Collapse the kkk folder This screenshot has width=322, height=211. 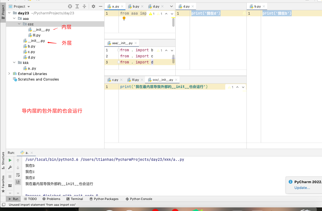pos(14,62)
